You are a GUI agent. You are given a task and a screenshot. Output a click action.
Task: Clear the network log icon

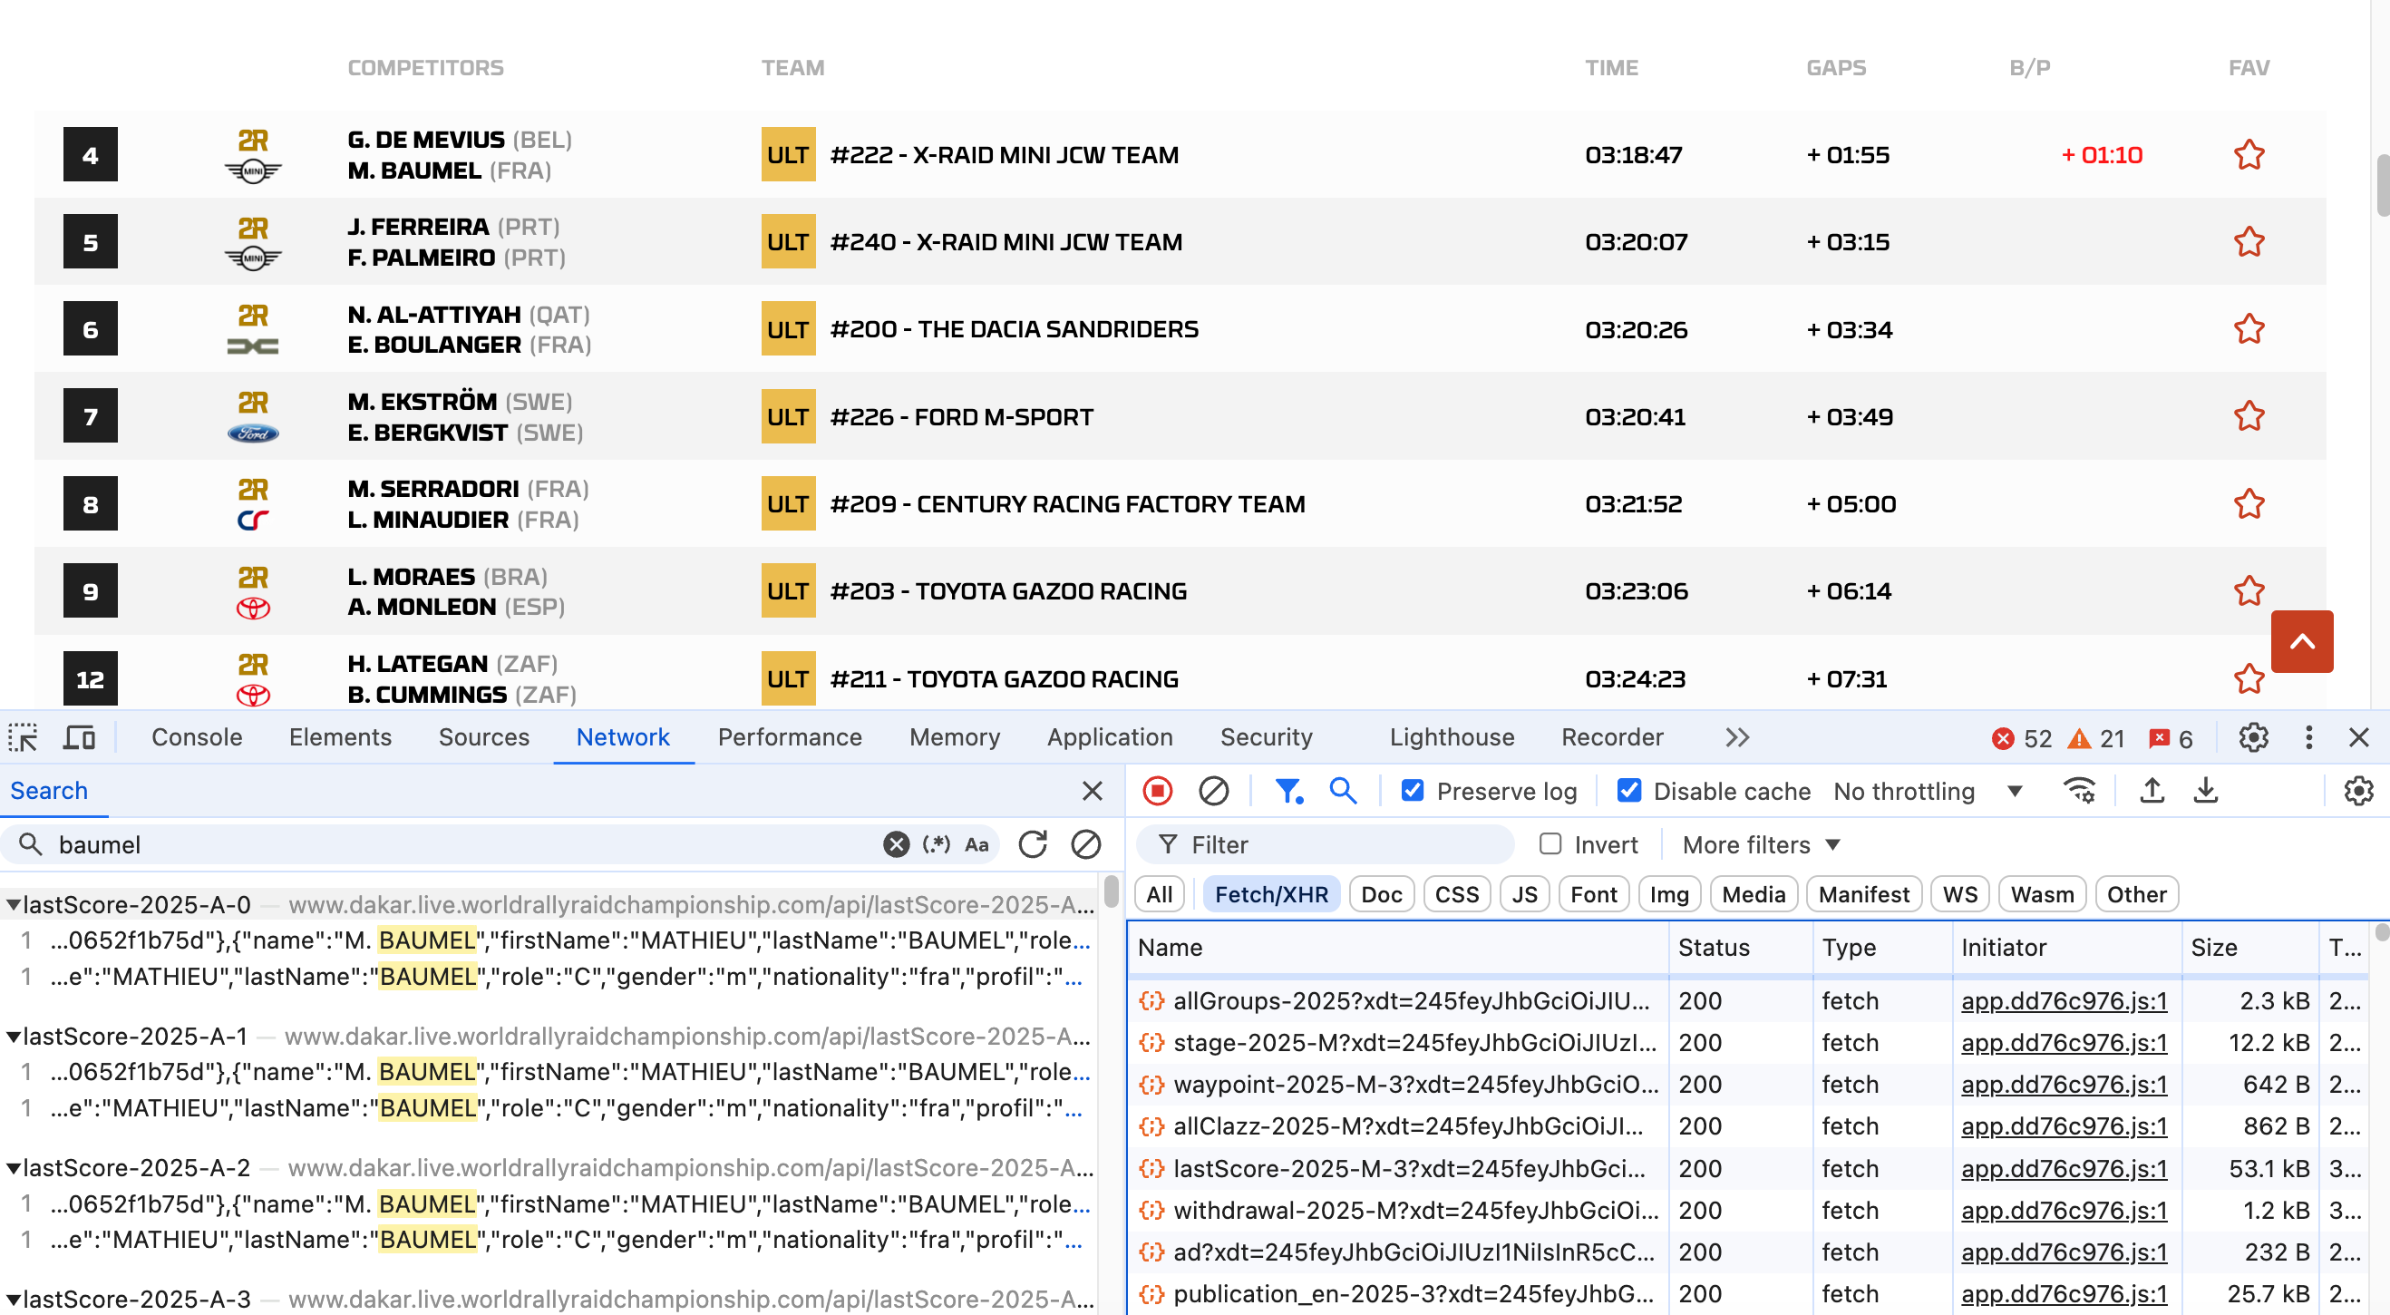point(1213,791)
